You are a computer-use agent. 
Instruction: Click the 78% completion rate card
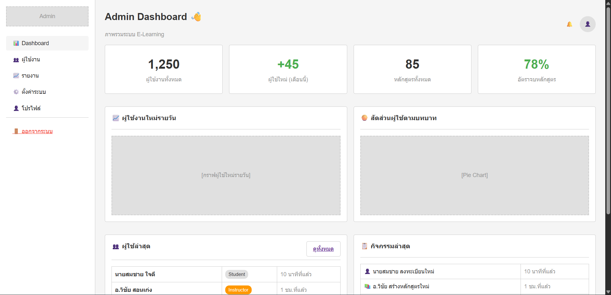click(536, 69)
